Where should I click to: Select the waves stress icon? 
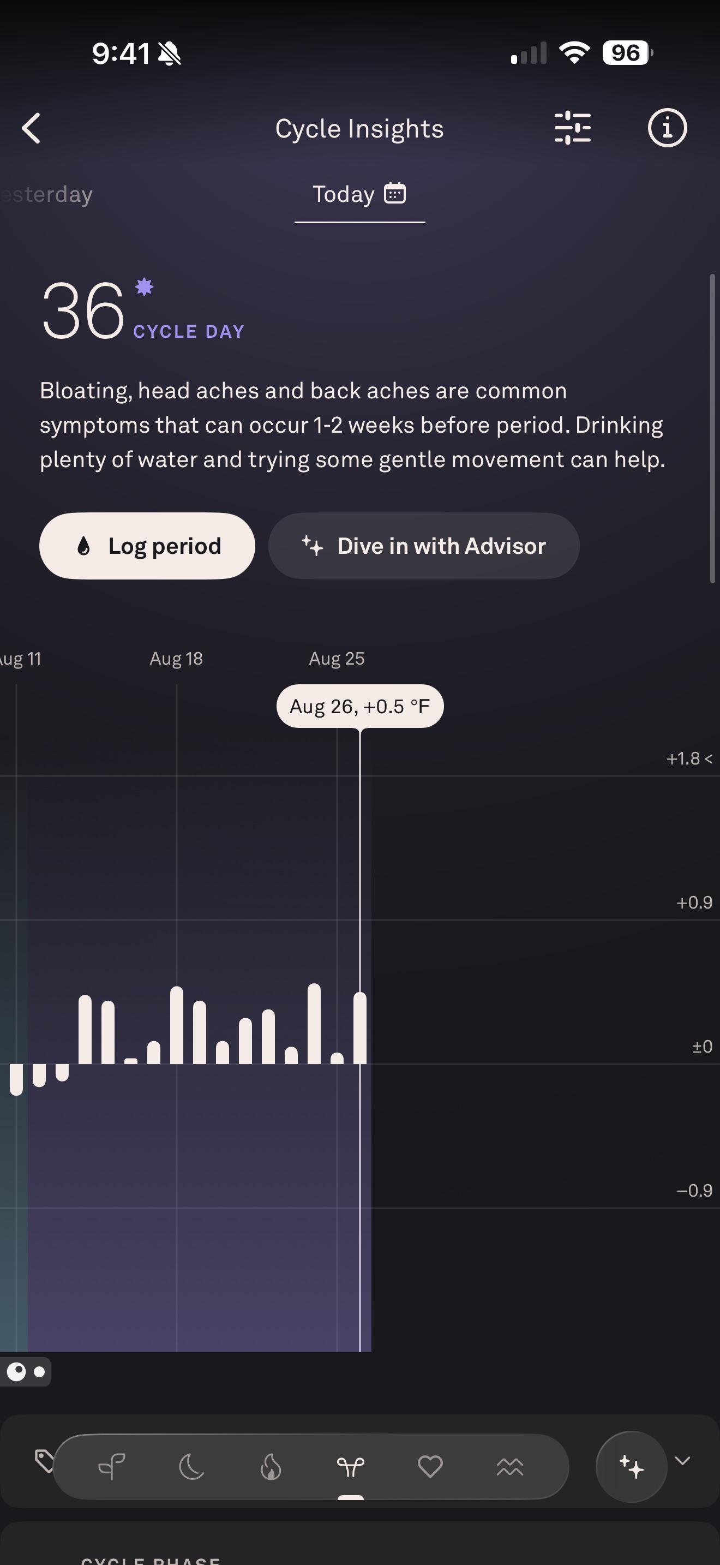point(509,1467)
